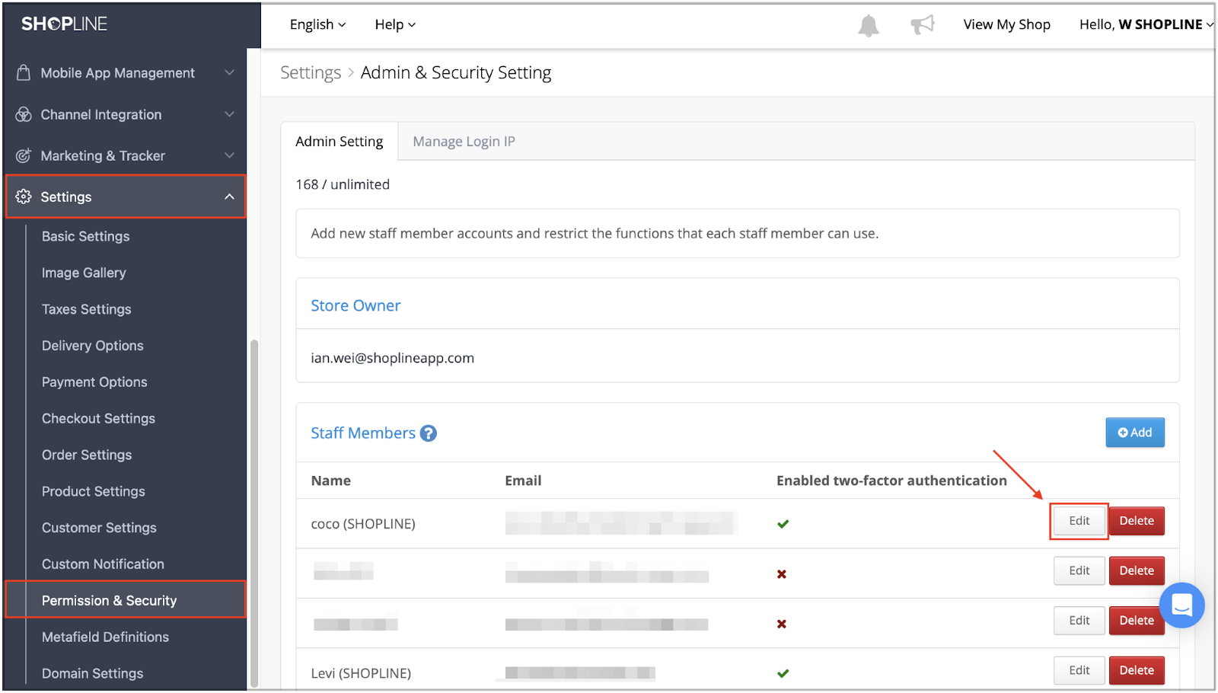The image size is (1218, 693).
Task: Collapse the Settings menu chevron
Action: point(229,196)
